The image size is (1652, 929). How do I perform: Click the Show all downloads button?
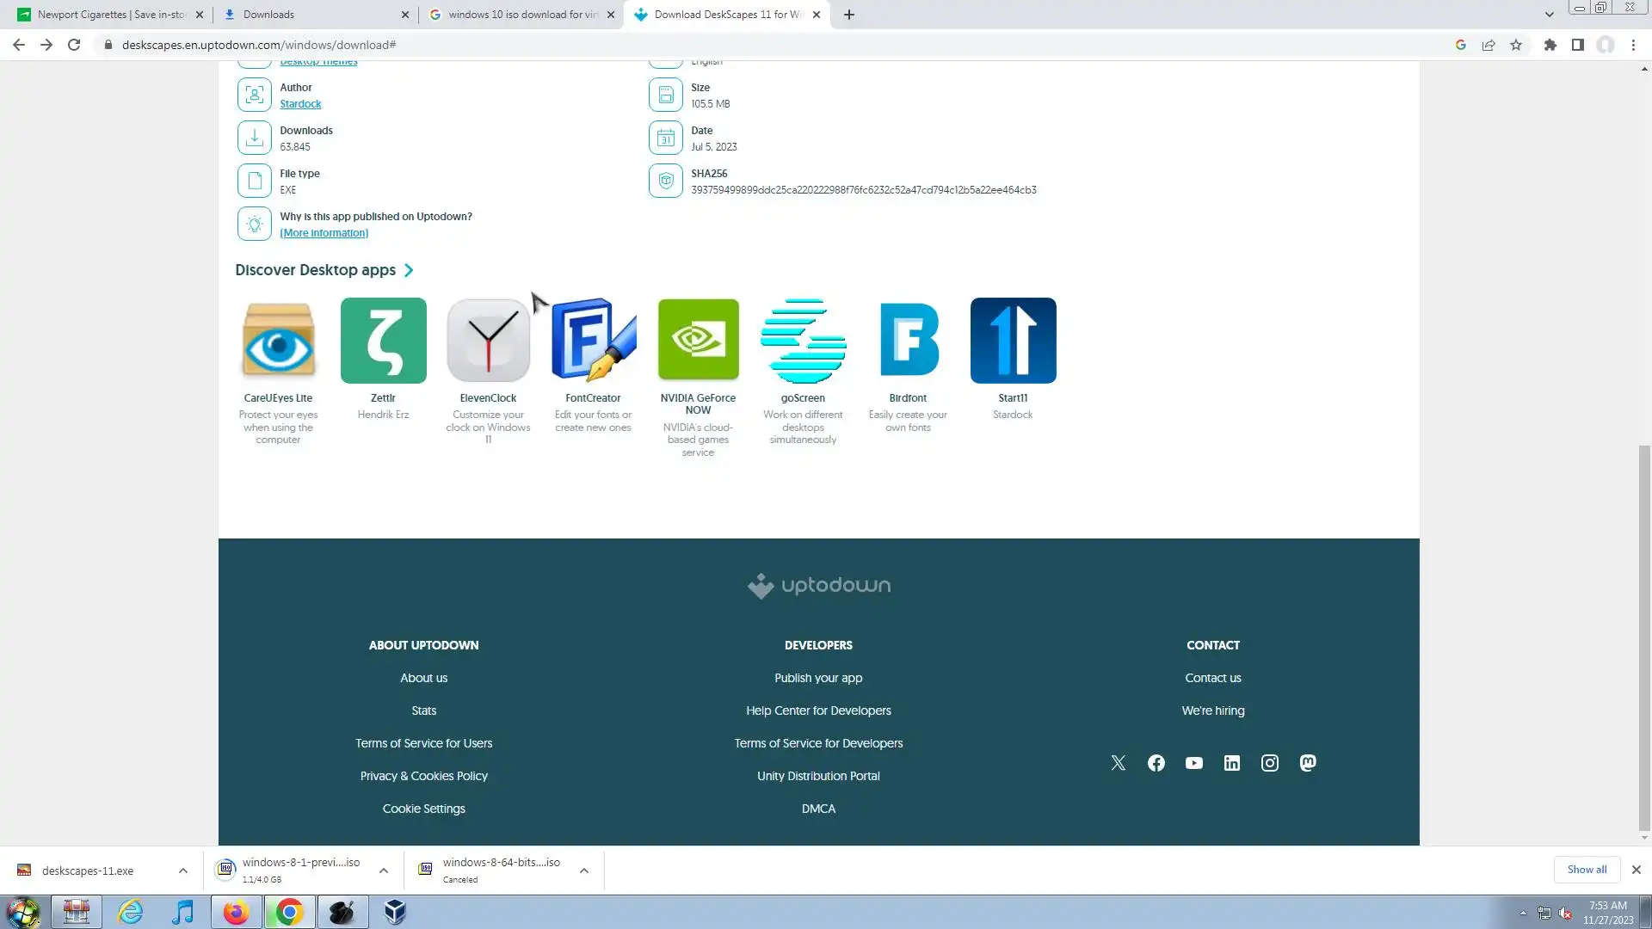[x=1586, y=870]
